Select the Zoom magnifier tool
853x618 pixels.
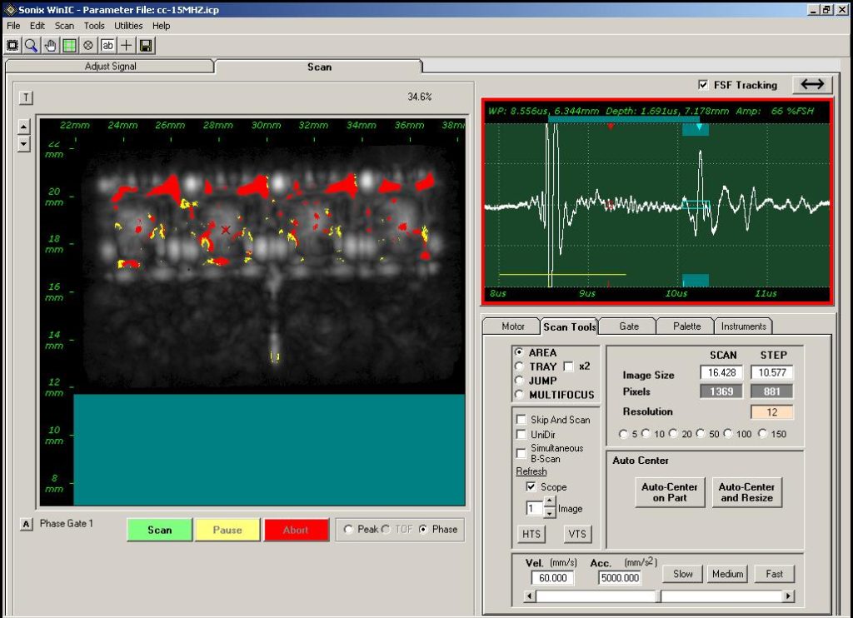(32, 45)
